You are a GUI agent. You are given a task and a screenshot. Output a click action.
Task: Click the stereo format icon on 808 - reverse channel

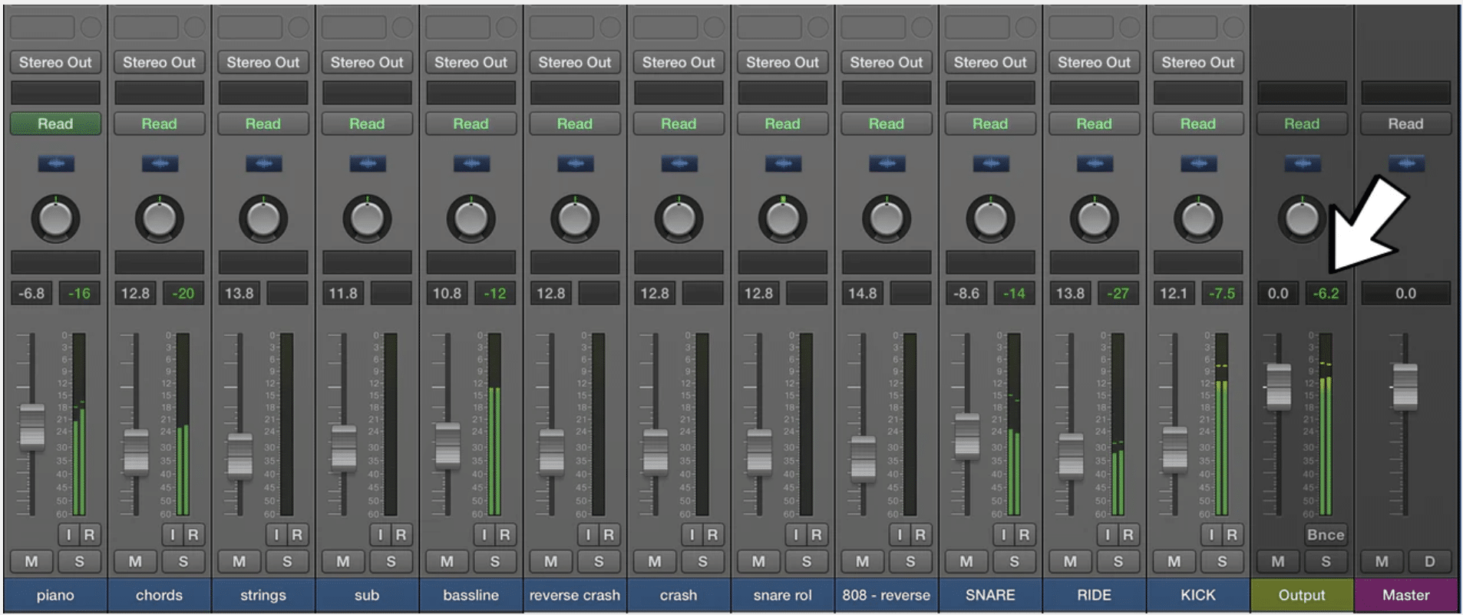coord(887,163)
